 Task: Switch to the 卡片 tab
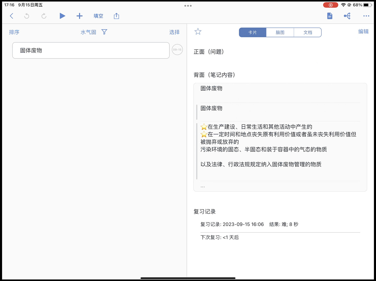pos(252,32)
